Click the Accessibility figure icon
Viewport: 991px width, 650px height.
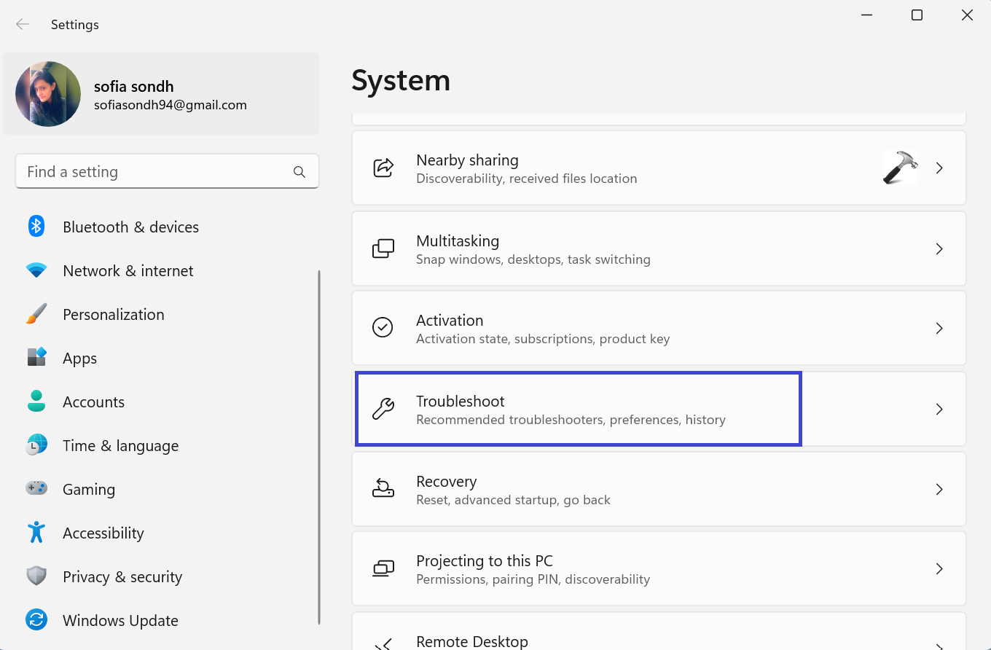[x=36, y=533]
